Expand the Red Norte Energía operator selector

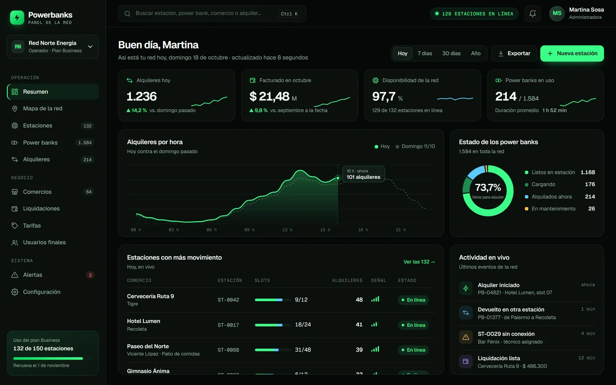pyautogui.click(x=53, y=47)
